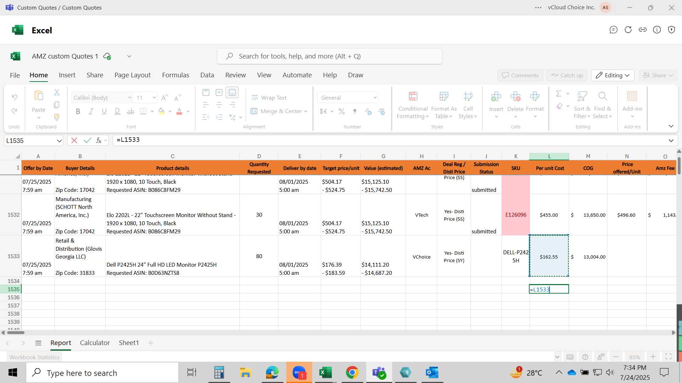Toggle Underline formatting
This screenshot has height=383, width=682.
coord(104,111)
